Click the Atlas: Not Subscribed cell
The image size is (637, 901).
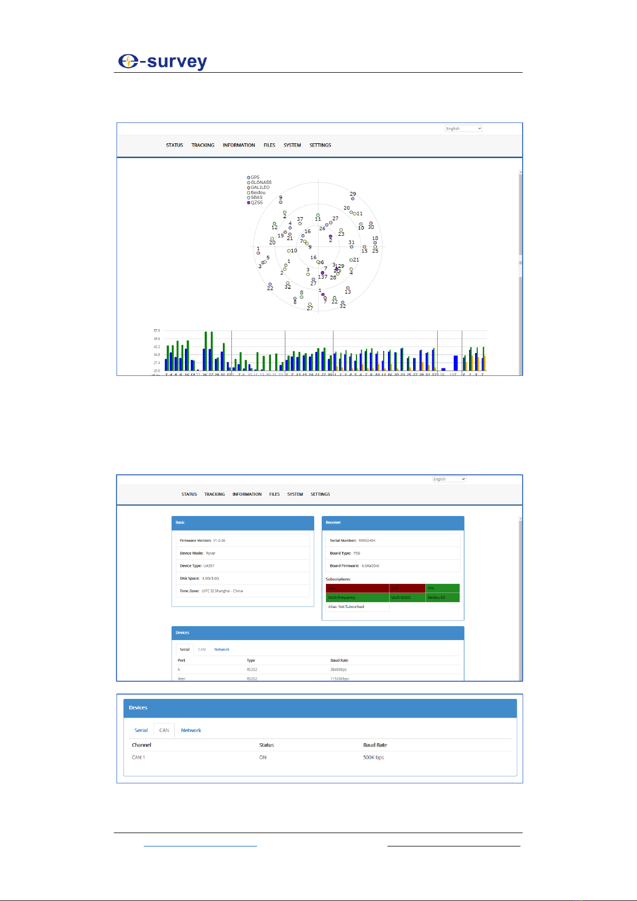(358, 607)
